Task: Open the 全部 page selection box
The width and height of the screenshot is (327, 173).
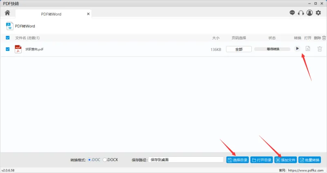Action: [x=239, y=49]
